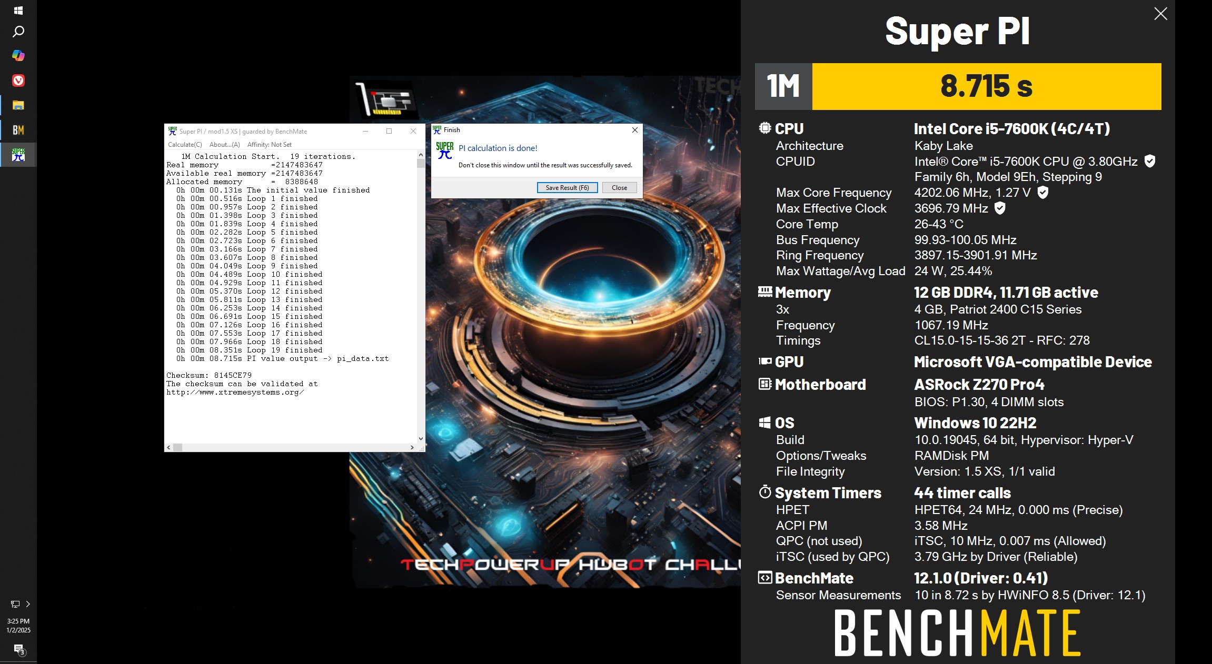Click 12 GB DDR4 memory summary
Image resolution: width=1212 pixels, height=664 pixels.
click(x=1006, y=293)
